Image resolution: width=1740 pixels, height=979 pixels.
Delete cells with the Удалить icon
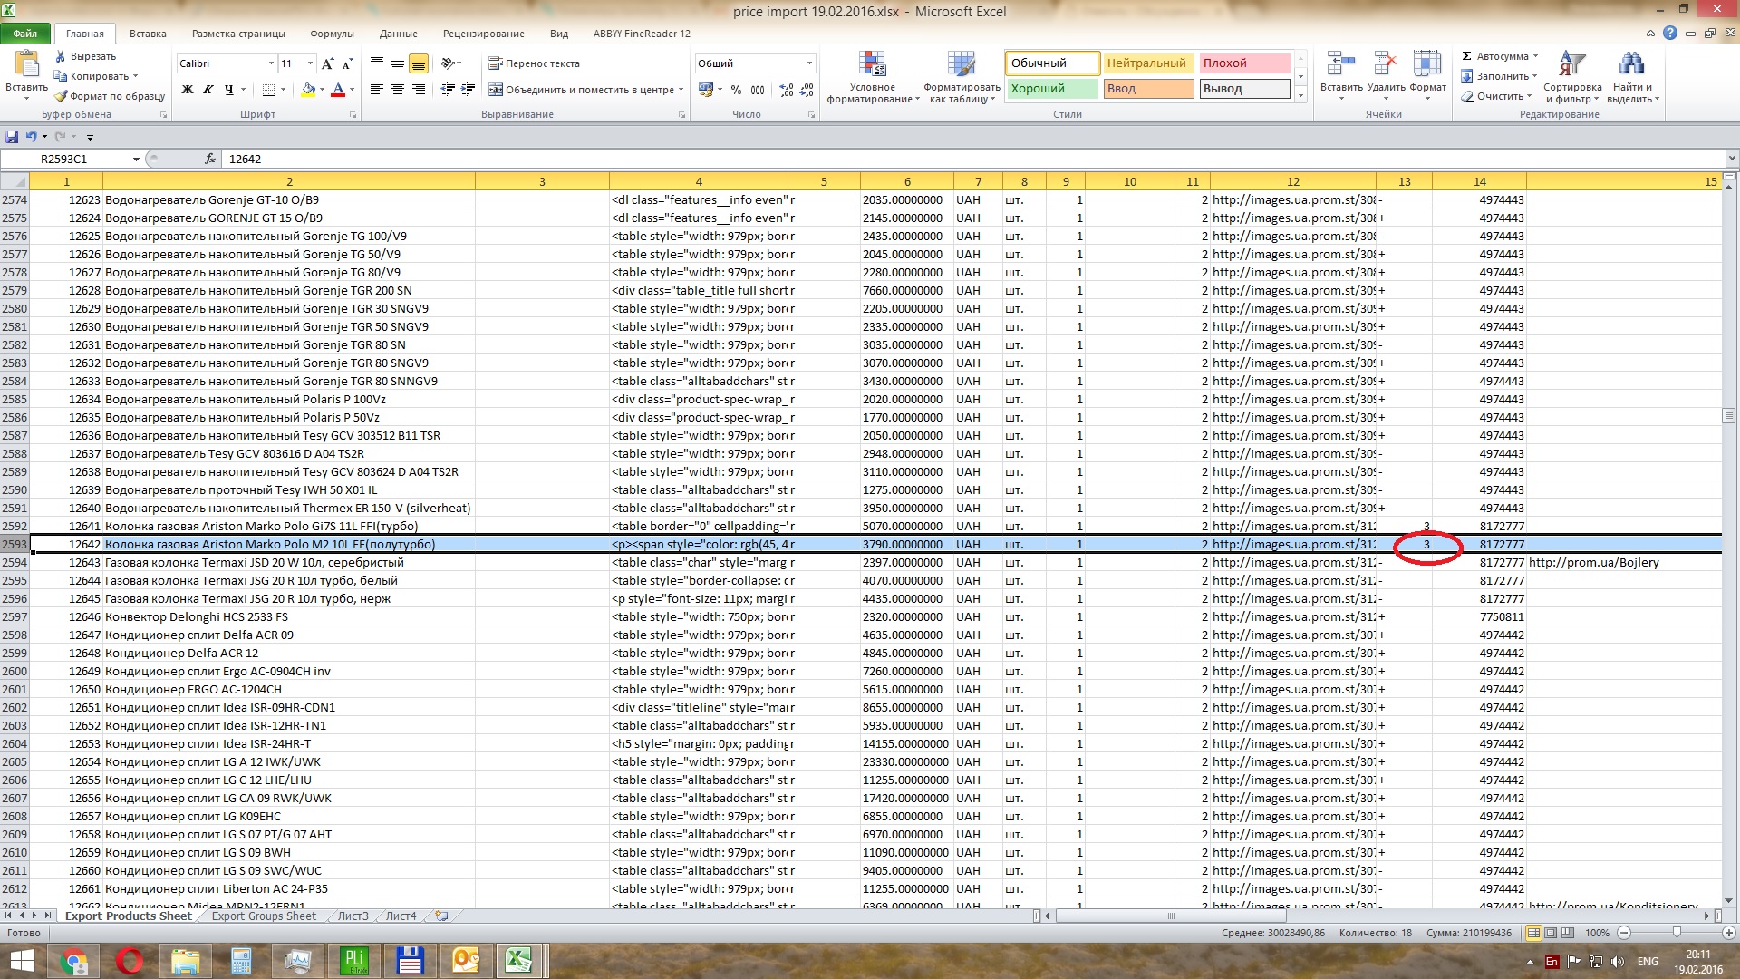[1386, 63]
